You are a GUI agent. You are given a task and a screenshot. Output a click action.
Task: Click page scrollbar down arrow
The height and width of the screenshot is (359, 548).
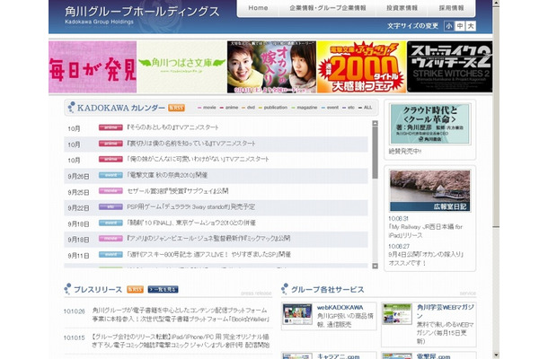pos(496,355)
